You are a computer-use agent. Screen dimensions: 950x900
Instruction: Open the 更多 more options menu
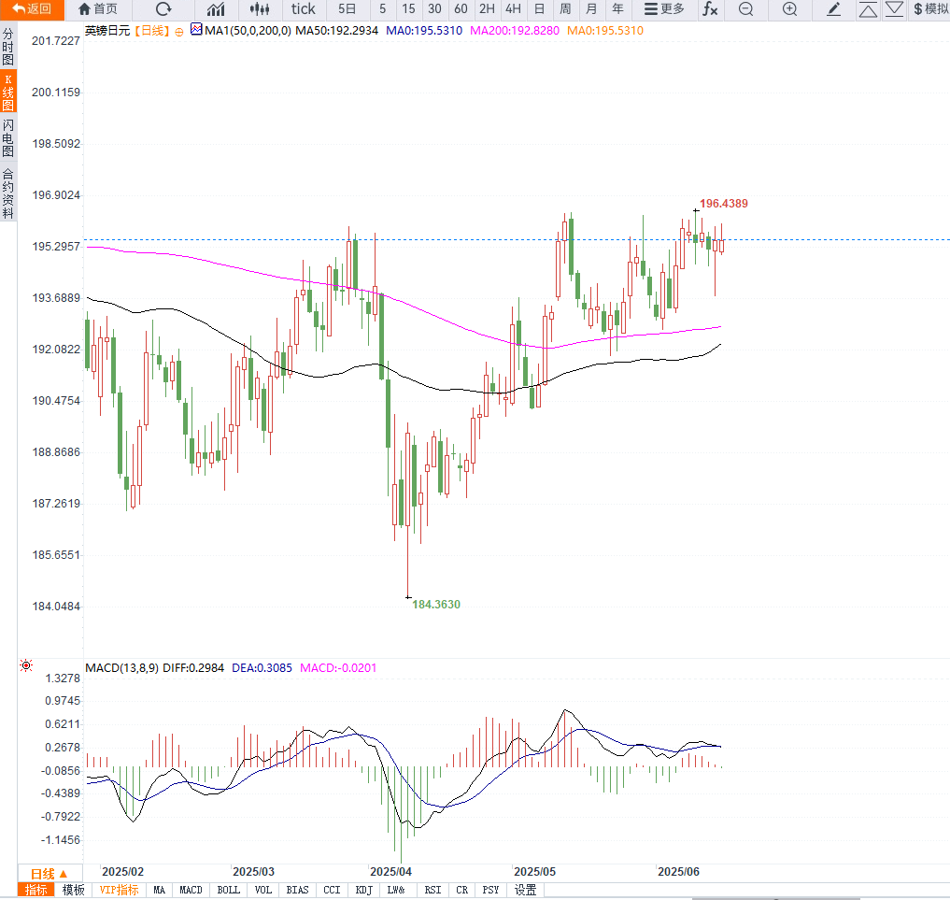[664, 9]
